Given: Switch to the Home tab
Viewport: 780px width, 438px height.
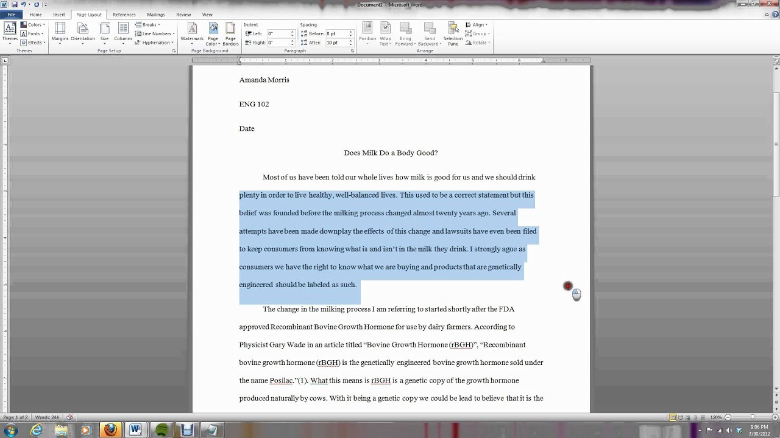Looking at the screenshot, I should point(36,15).
